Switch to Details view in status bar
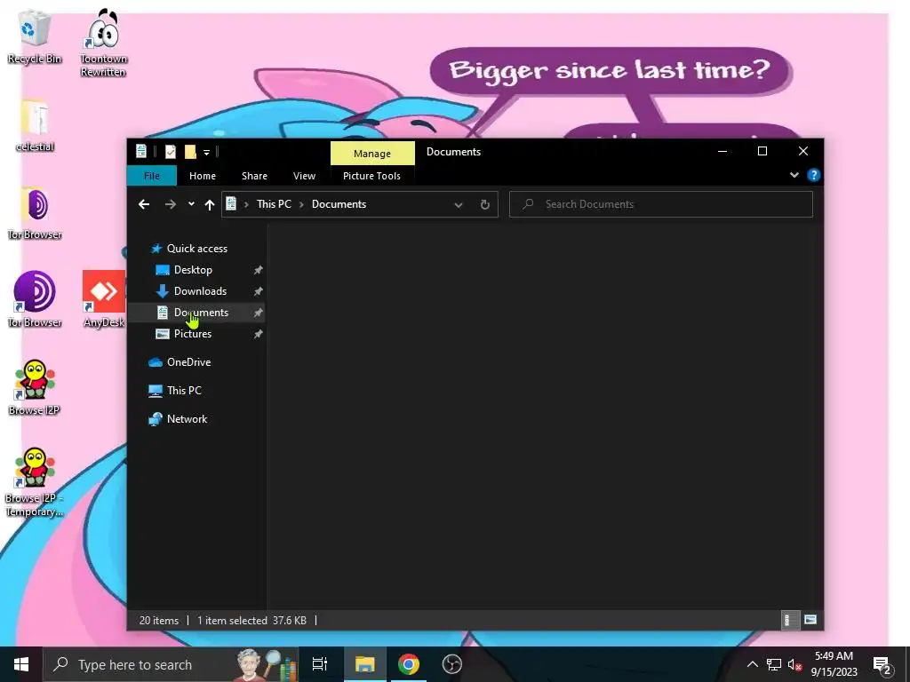Image resolution: width=910 pixels, height=682 pixels. point(789,620)
